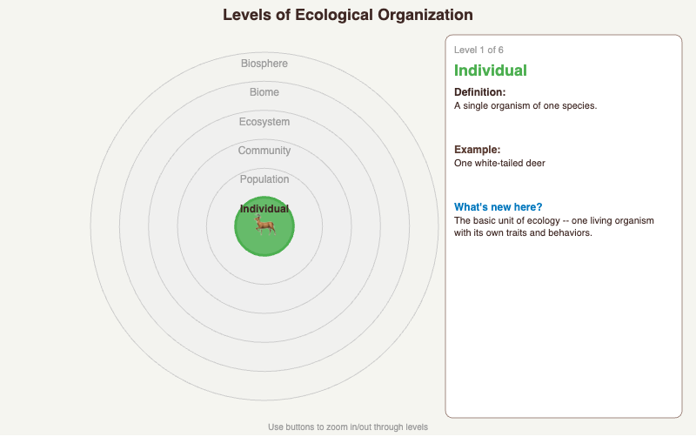Click the outermost Biosphere ring label
This screenshot has height=437, width=696.
(x=264, y=64)
